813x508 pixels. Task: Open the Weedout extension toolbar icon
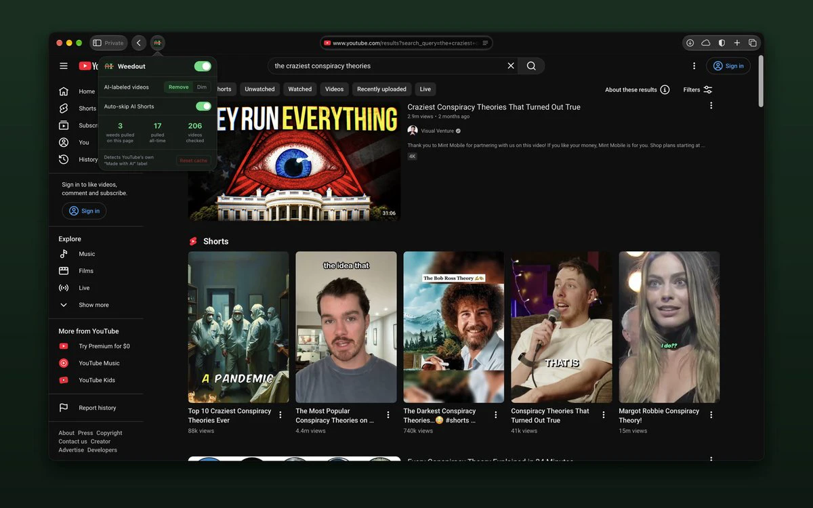tap(157, 43)
